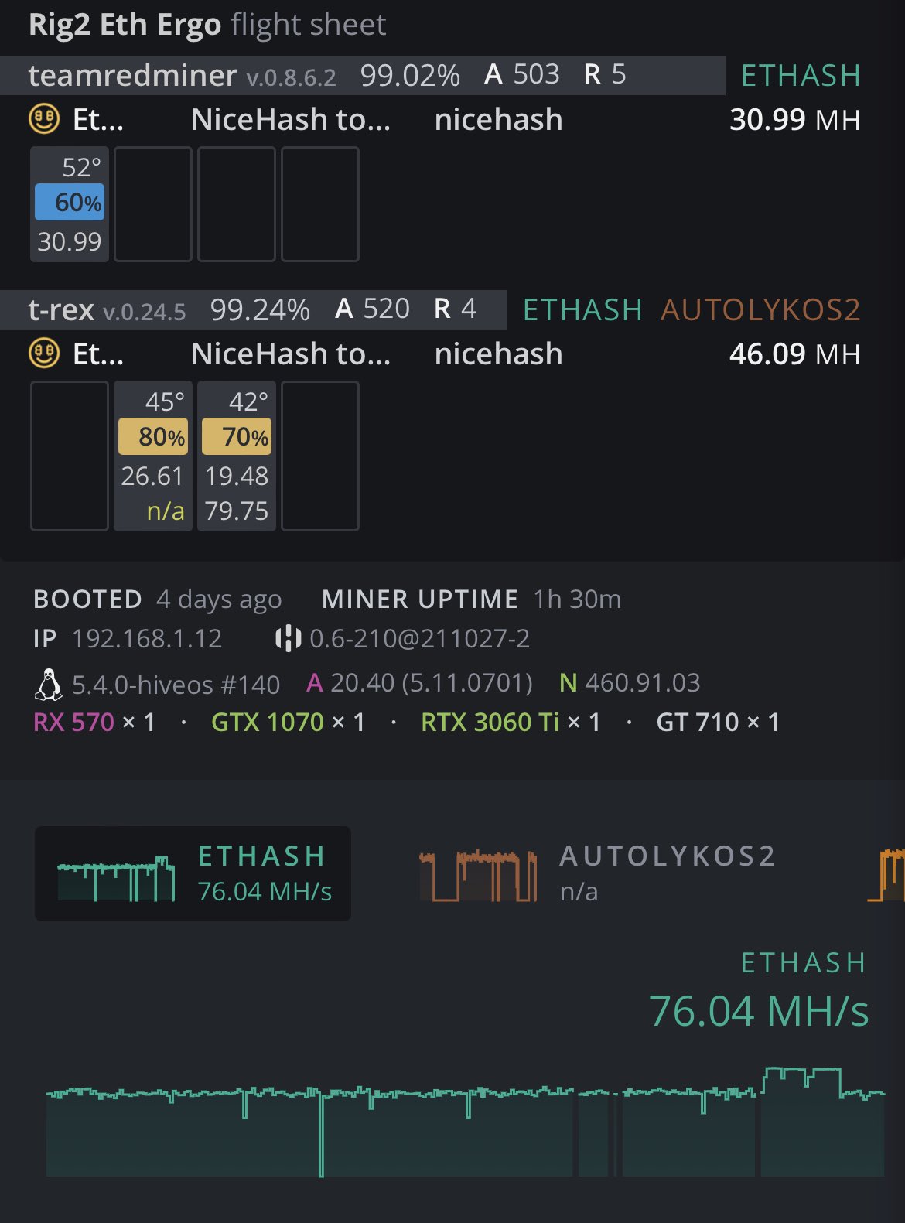Click the IP address 192.168.1.12
Screen dimensions: 905x1223
147,638
